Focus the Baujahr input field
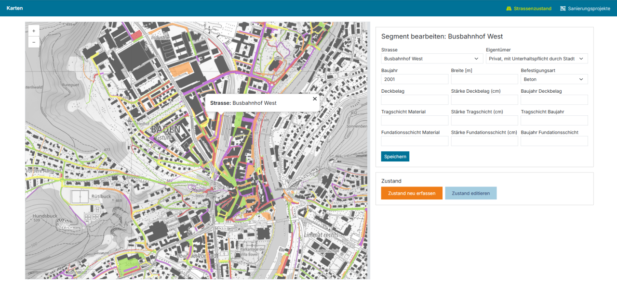 pyautogui.click(x=415, y=79)
